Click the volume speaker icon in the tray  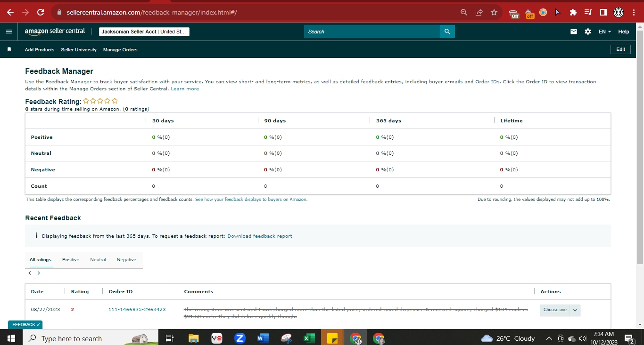(x=583, y=338)
